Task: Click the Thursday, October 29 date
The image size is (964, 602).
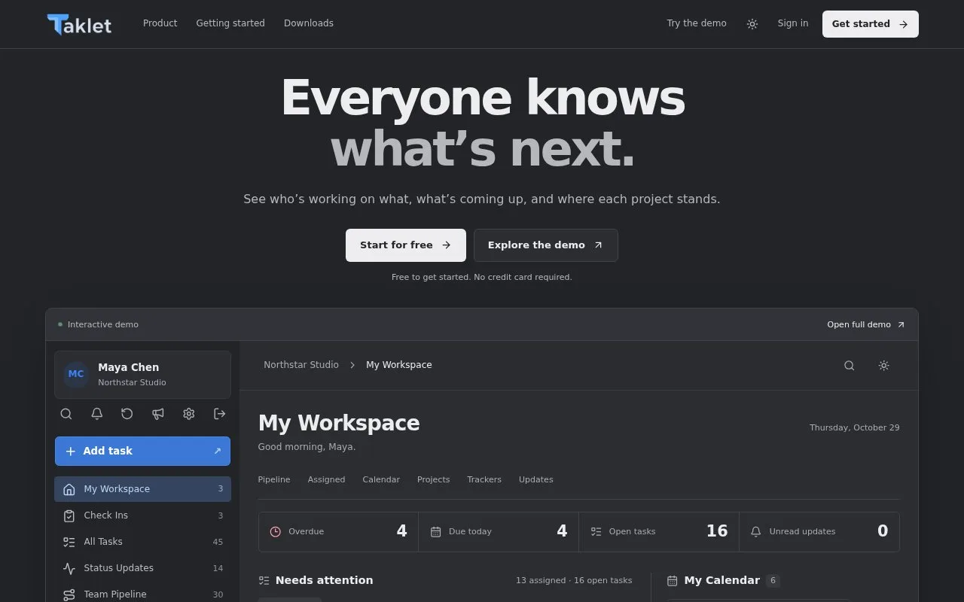Action: coord(854,427)
